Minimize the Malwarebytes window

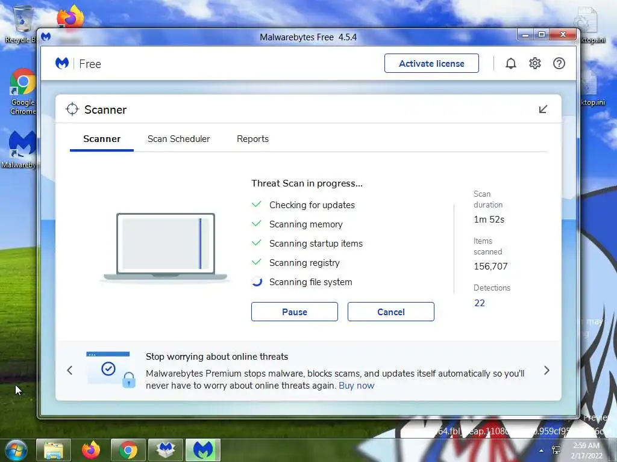(x=525, y=35)
